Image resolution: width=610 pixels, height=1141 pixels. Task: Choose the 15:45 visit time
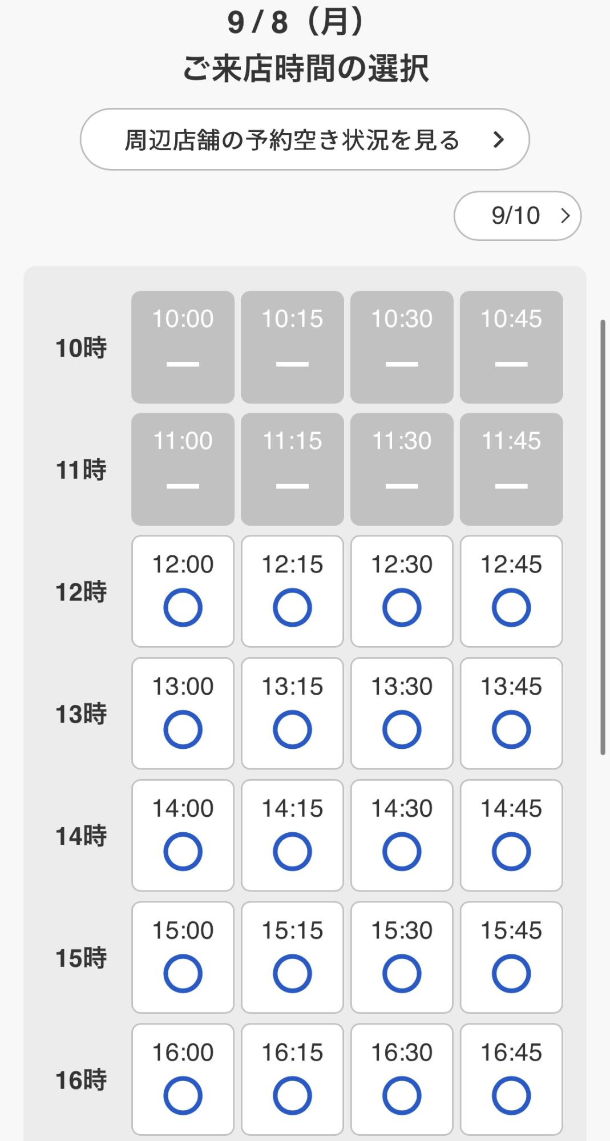[x=511, y=958]
